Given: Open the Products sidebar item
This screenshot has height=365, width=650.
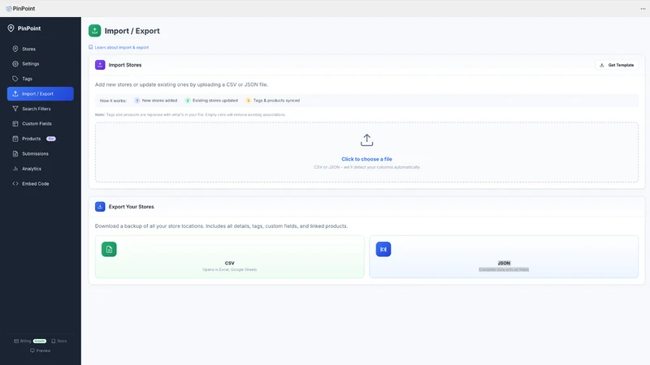Looking at the screenshot, I should 40,139.
